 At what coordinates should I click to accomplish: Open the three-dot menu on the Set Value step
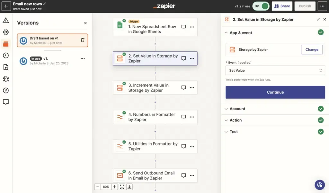[x=192, y=58]
